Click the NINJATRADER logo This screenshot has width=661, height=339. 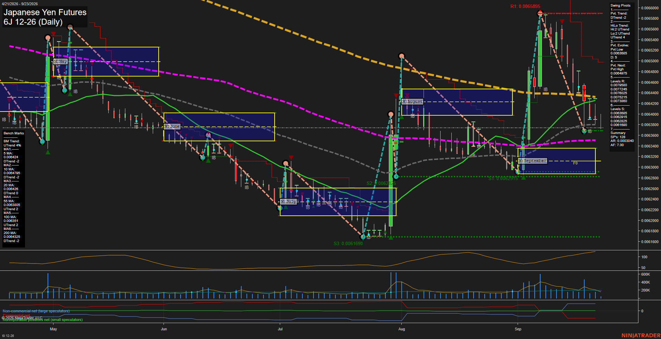pos(641,336)
